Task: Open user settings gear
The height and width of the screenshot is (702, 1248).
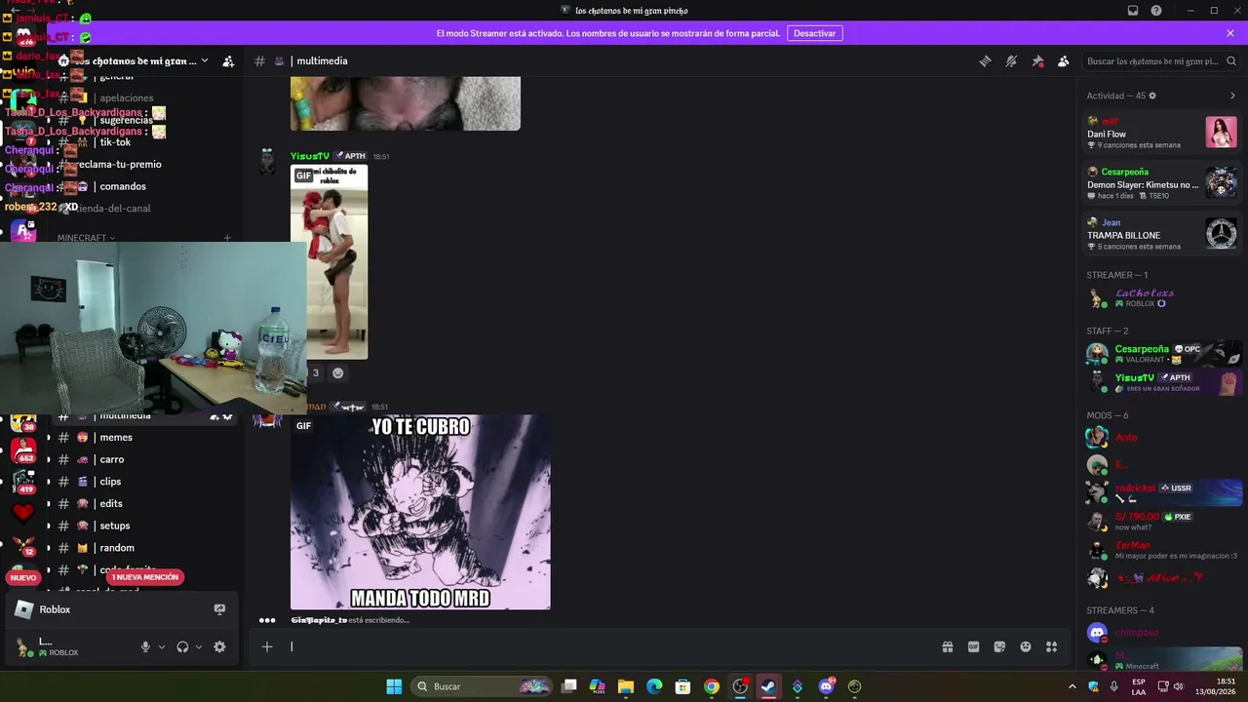Action: click(219, 646)
